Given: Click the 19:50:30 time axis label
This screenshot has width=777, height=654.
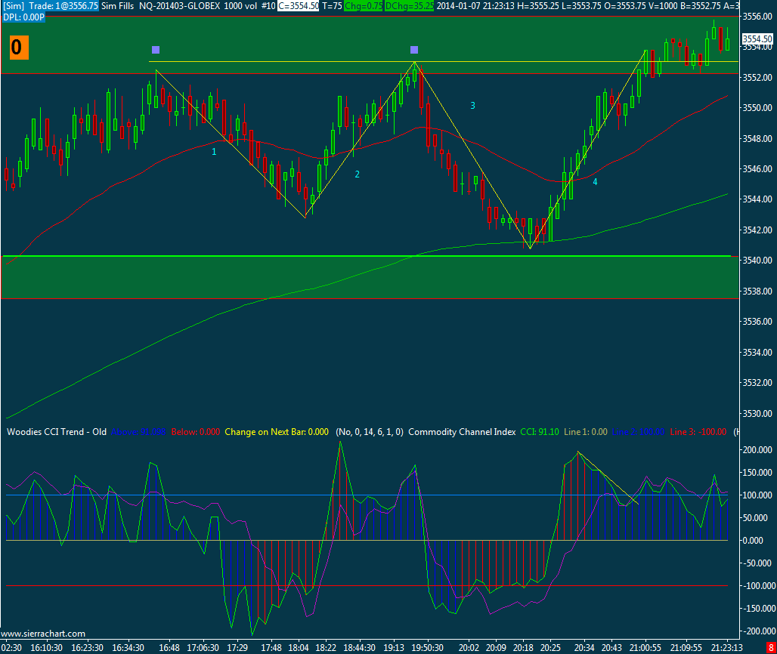Looking at the screenshot, I should [427, 647].
